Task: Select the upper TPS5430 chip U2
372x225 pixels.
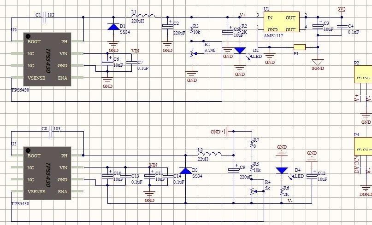Action: pos(47,59)
